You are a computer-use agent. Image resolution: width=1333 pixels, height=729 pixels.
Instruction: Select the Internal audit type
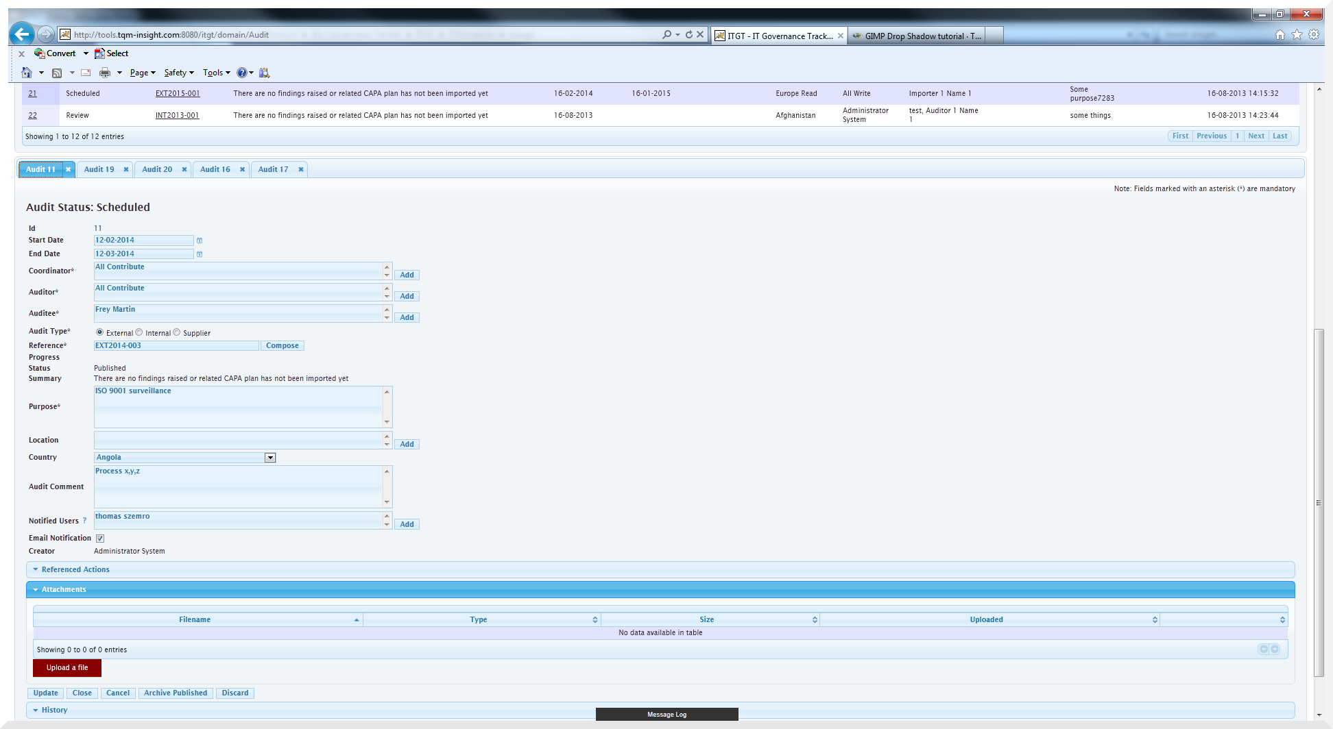(x=139, y=332)
